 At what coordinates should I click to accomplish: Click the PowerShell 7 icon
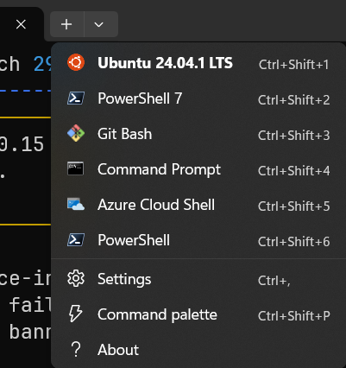pos(76,98)
